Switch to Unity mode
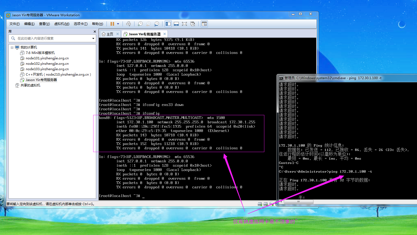This screenshot has width=417, height=235. 193,24
